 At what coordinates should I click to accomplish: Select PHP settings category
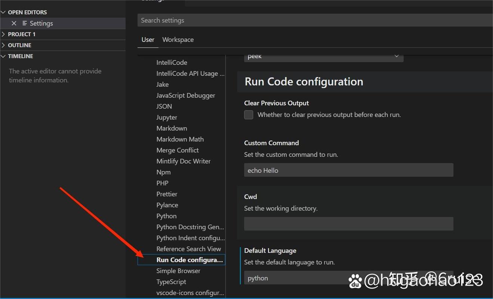point(162,183)
